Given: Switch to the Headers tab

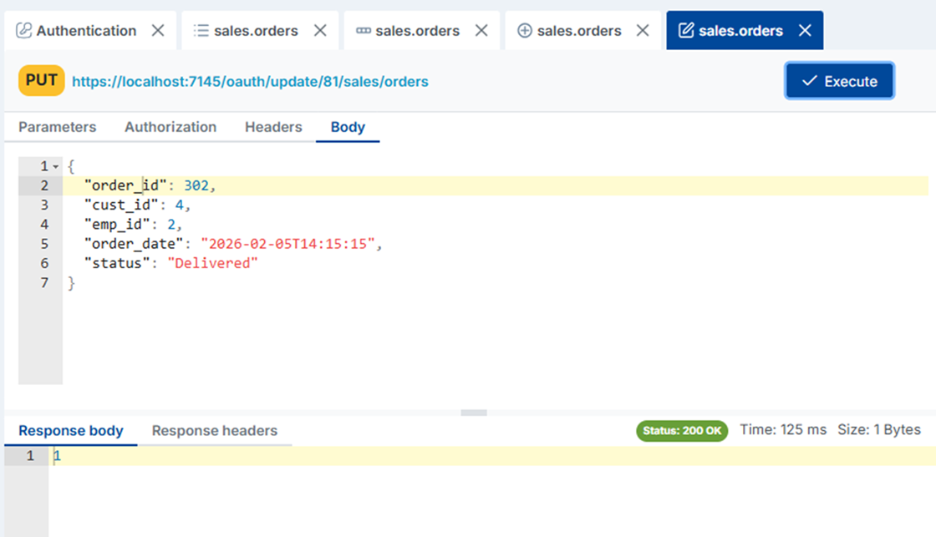Looking at the screenshot, I should tap(273, 127).
